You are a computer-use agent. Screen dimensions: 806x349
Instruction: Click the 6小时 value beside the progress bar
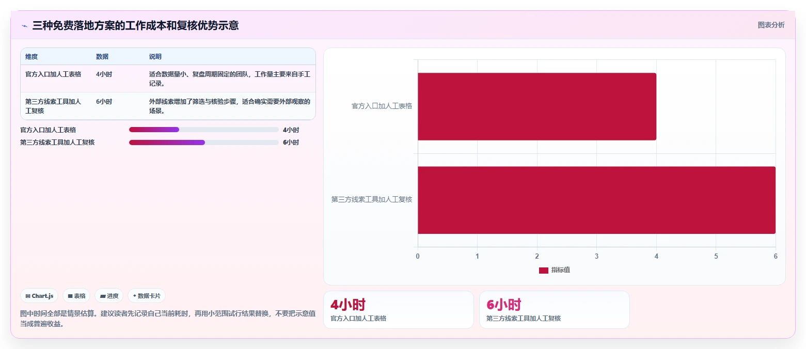pos(291,142)
